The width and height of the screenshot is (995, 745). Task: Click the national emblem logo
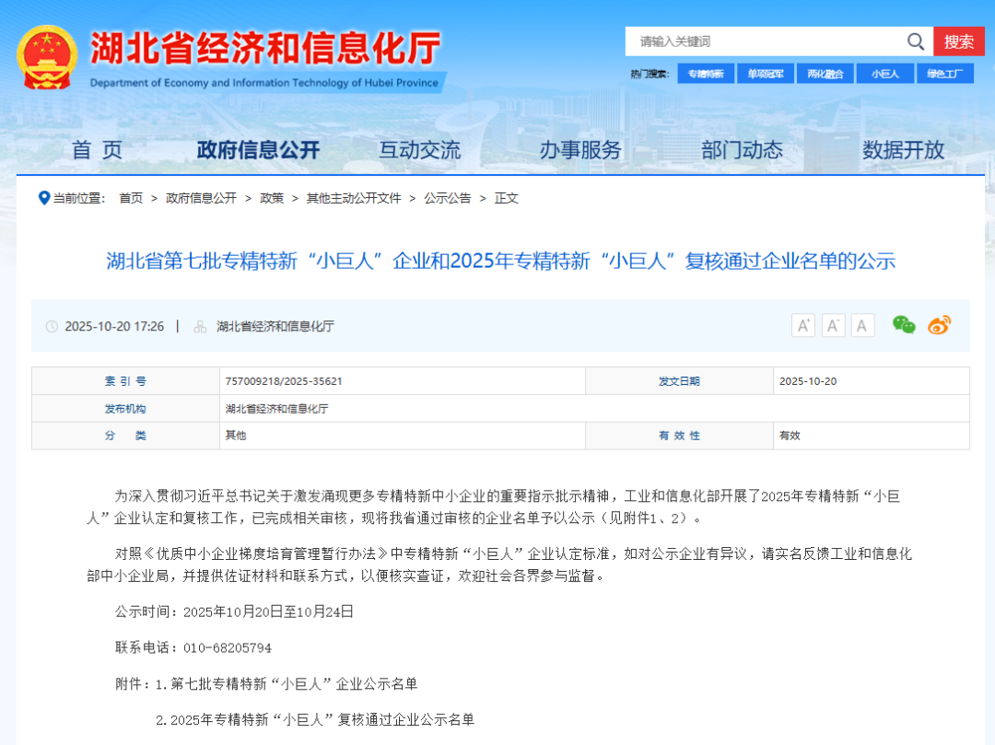click(x=47, y=57)
